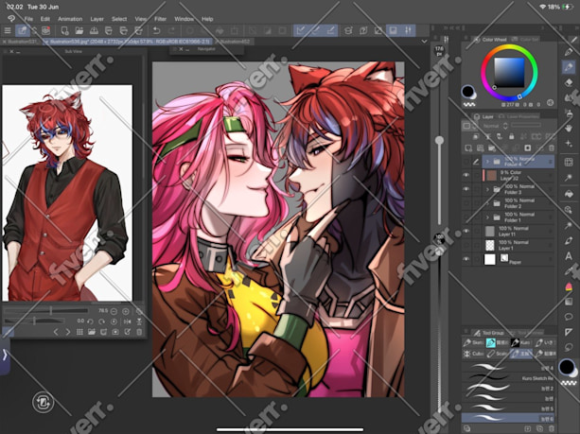Select the Layer 11 thumbnail

[x=490, y=232]
